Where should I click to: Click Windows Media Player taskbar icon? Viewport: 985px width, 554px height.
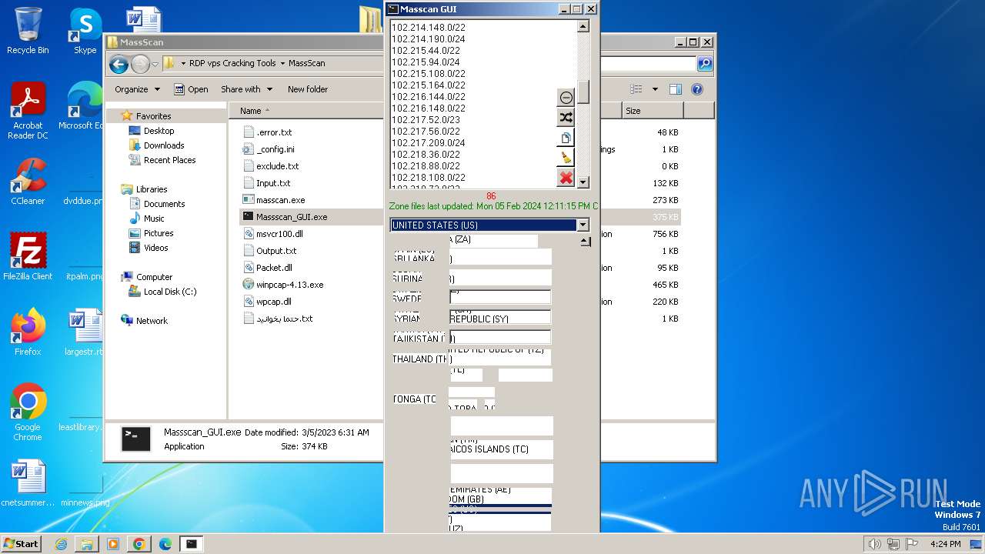pyautogui.click(x=113, y=544)
